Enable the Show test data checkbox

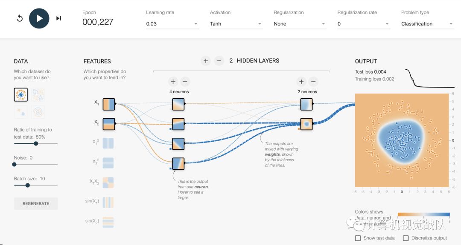tap(358, 238)
